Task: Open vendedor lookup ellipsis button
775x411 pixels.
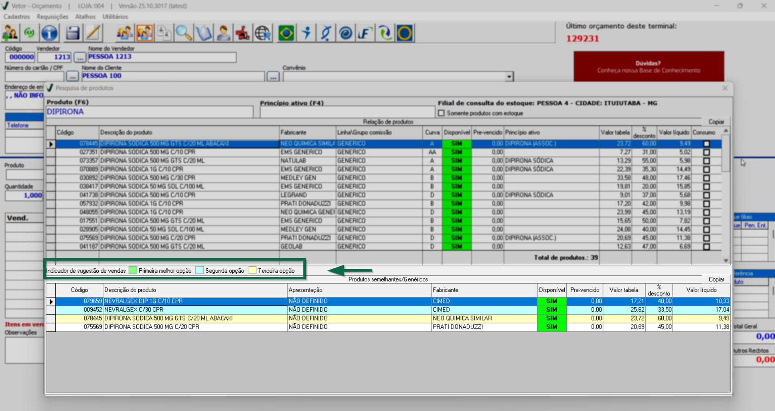Action: pos(80,57)
